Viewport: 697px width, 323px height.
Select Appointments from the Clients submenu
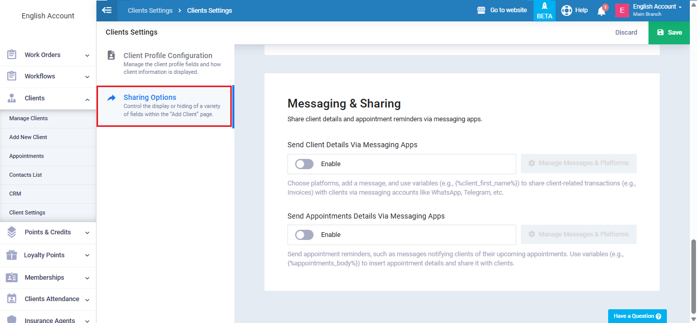(27, 156)
